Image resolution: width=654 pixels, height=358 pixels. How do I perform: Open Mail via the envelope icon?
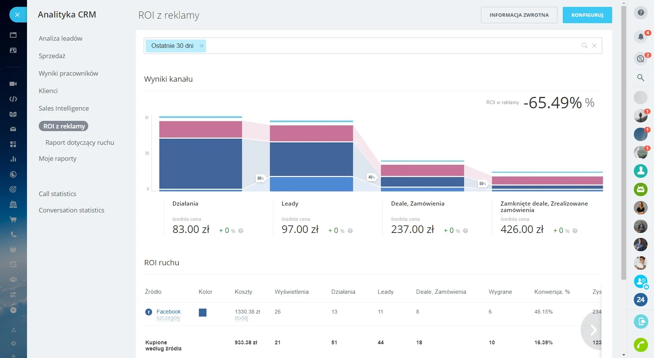click(x=13, y=129)
